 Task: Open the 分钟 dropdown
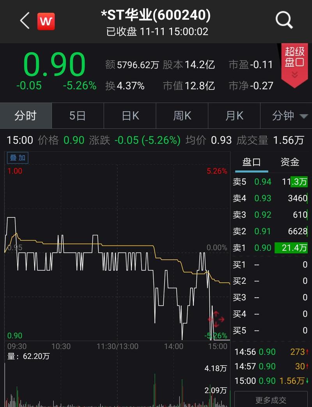coord(286,116)
